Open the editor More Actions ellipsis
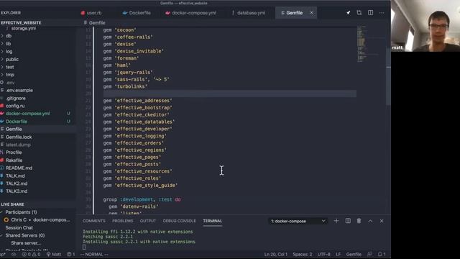The height and width of the screenshot is (259, 460). [x=382, y=13]
